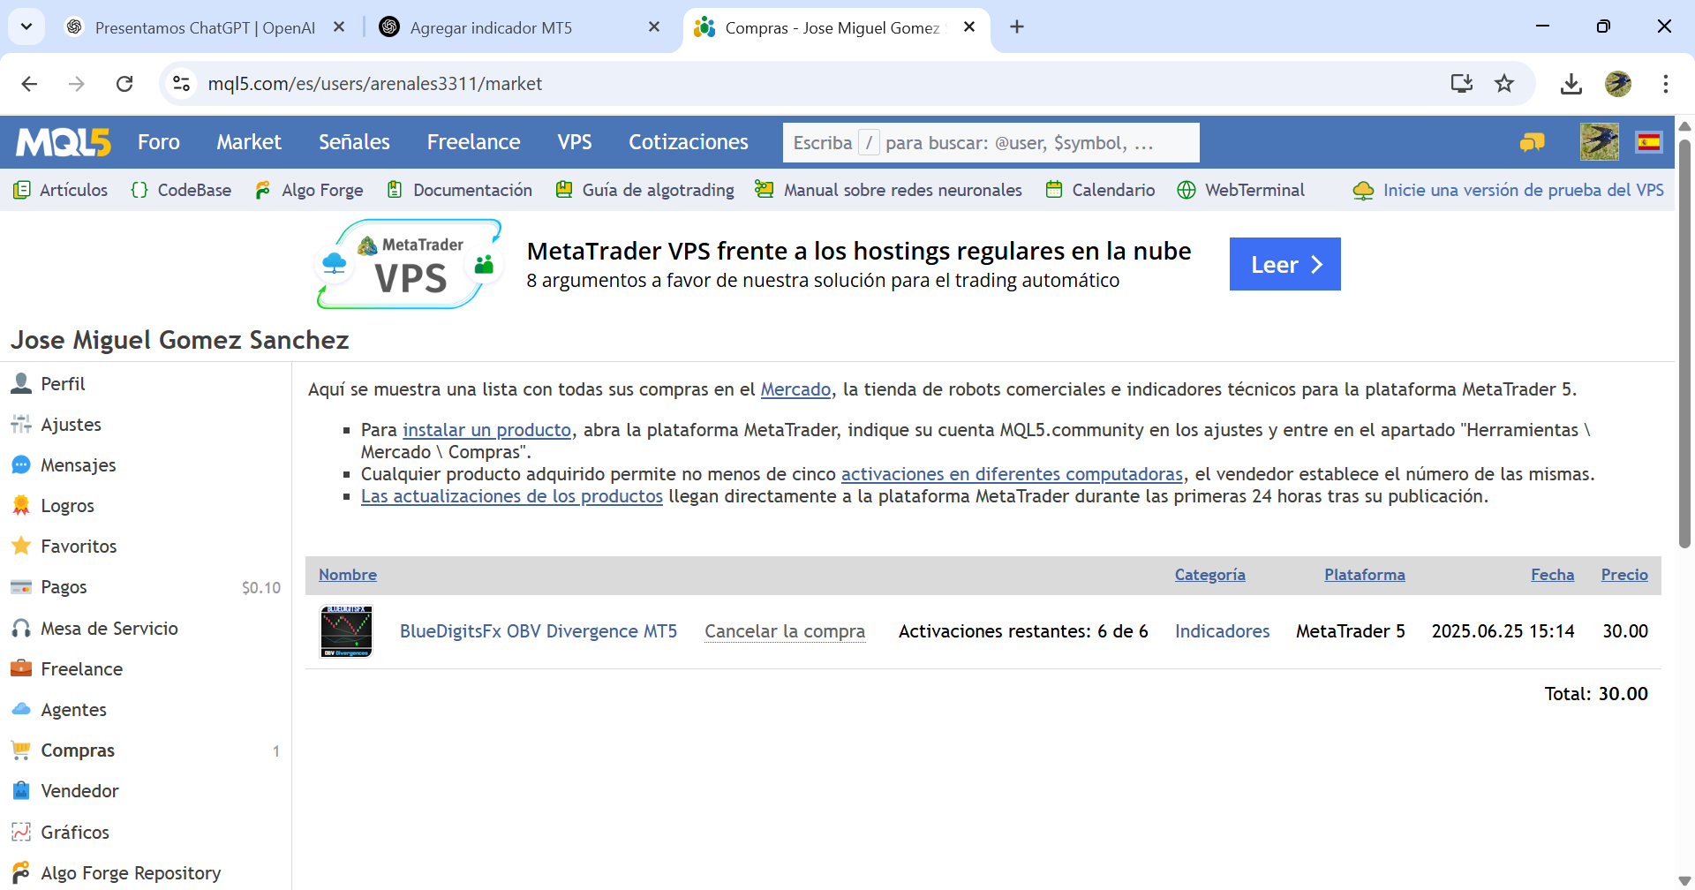1695x890 pixels.
Task: Click the Compras shopping cart icon
Action: point(21,750)
